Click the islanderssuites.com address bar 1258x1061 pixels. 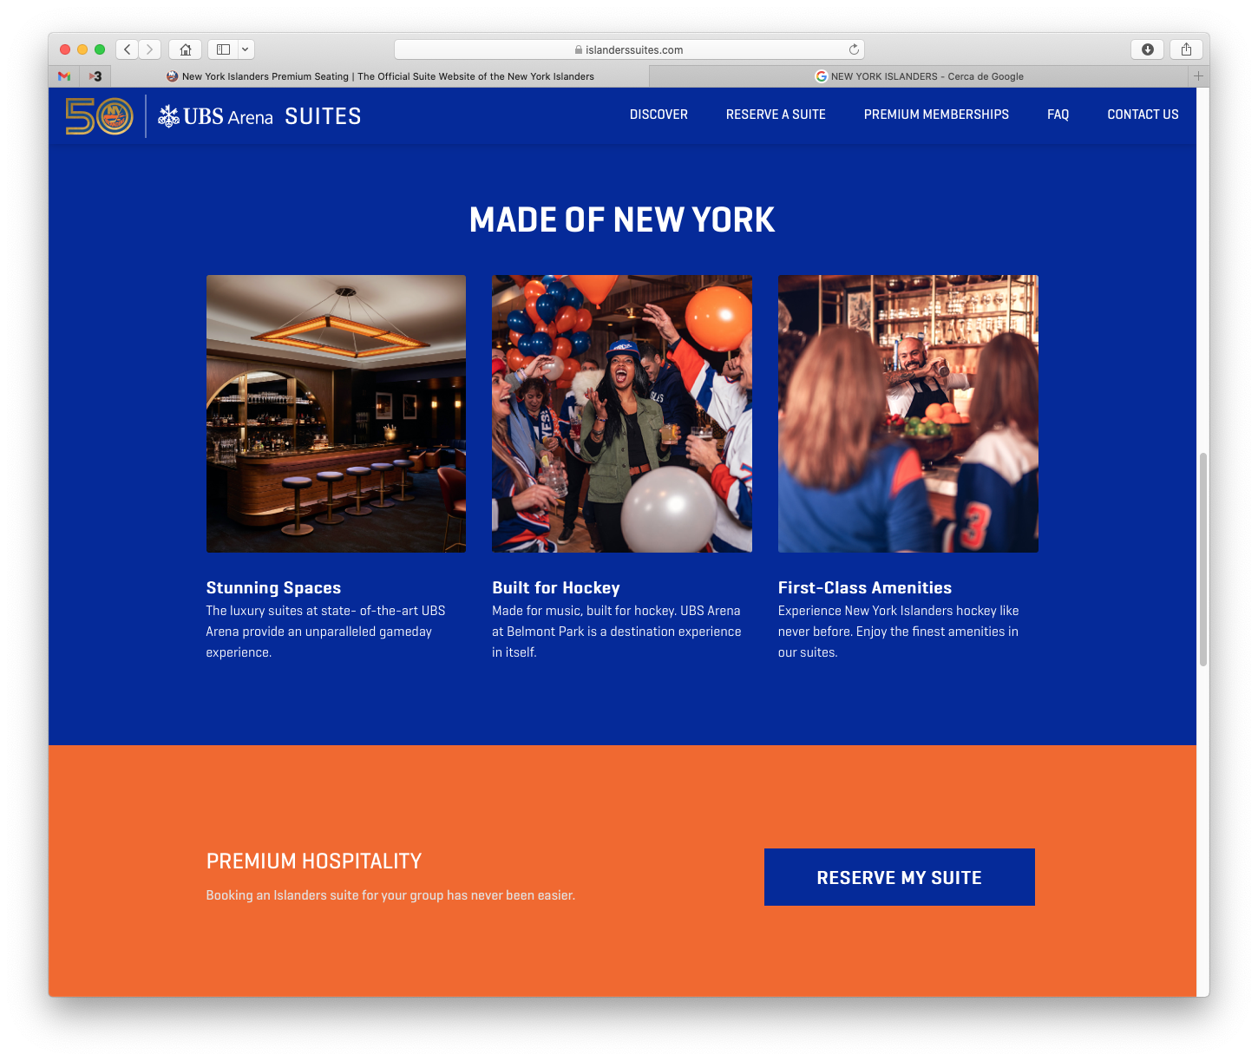pos(629,49)
